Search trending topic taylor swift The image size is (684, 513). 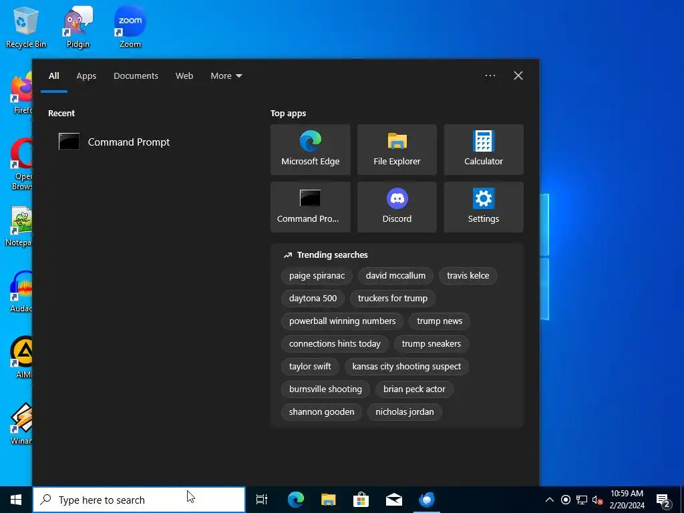pos(310,367)
